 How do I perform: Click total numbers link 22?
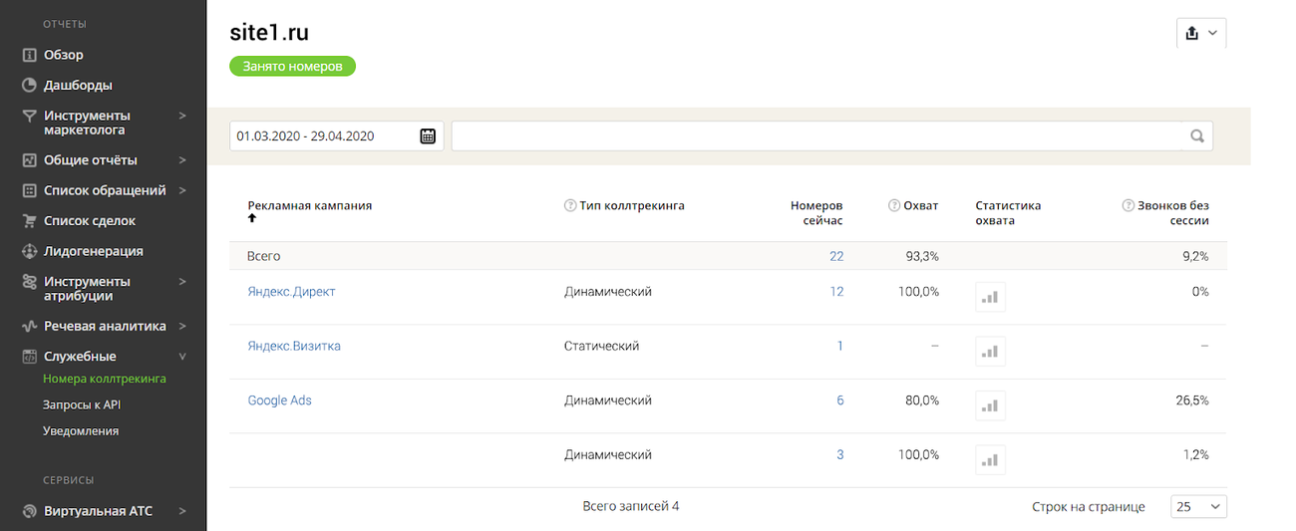pos(836,256)
